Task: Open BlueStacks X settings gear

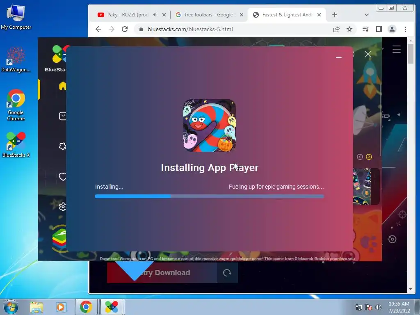Action: click(63, 207)
